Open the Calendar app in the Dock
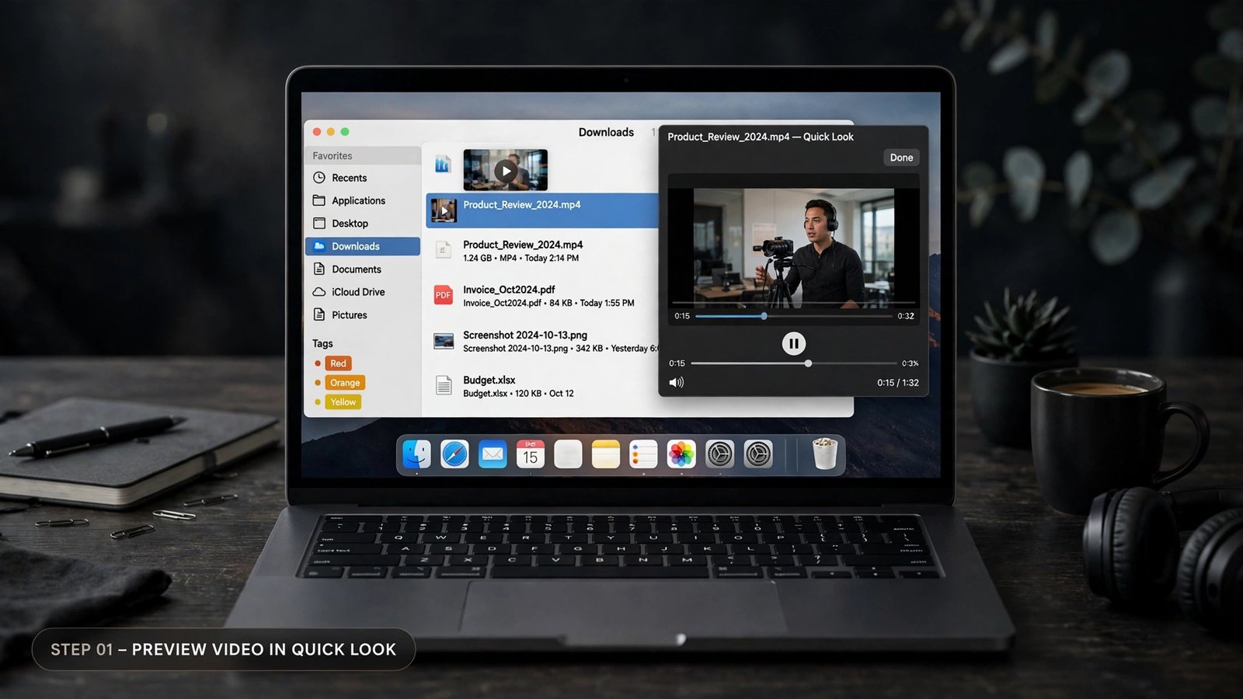The width and height of the screenshot is (1243, 699). coord(531,454)
